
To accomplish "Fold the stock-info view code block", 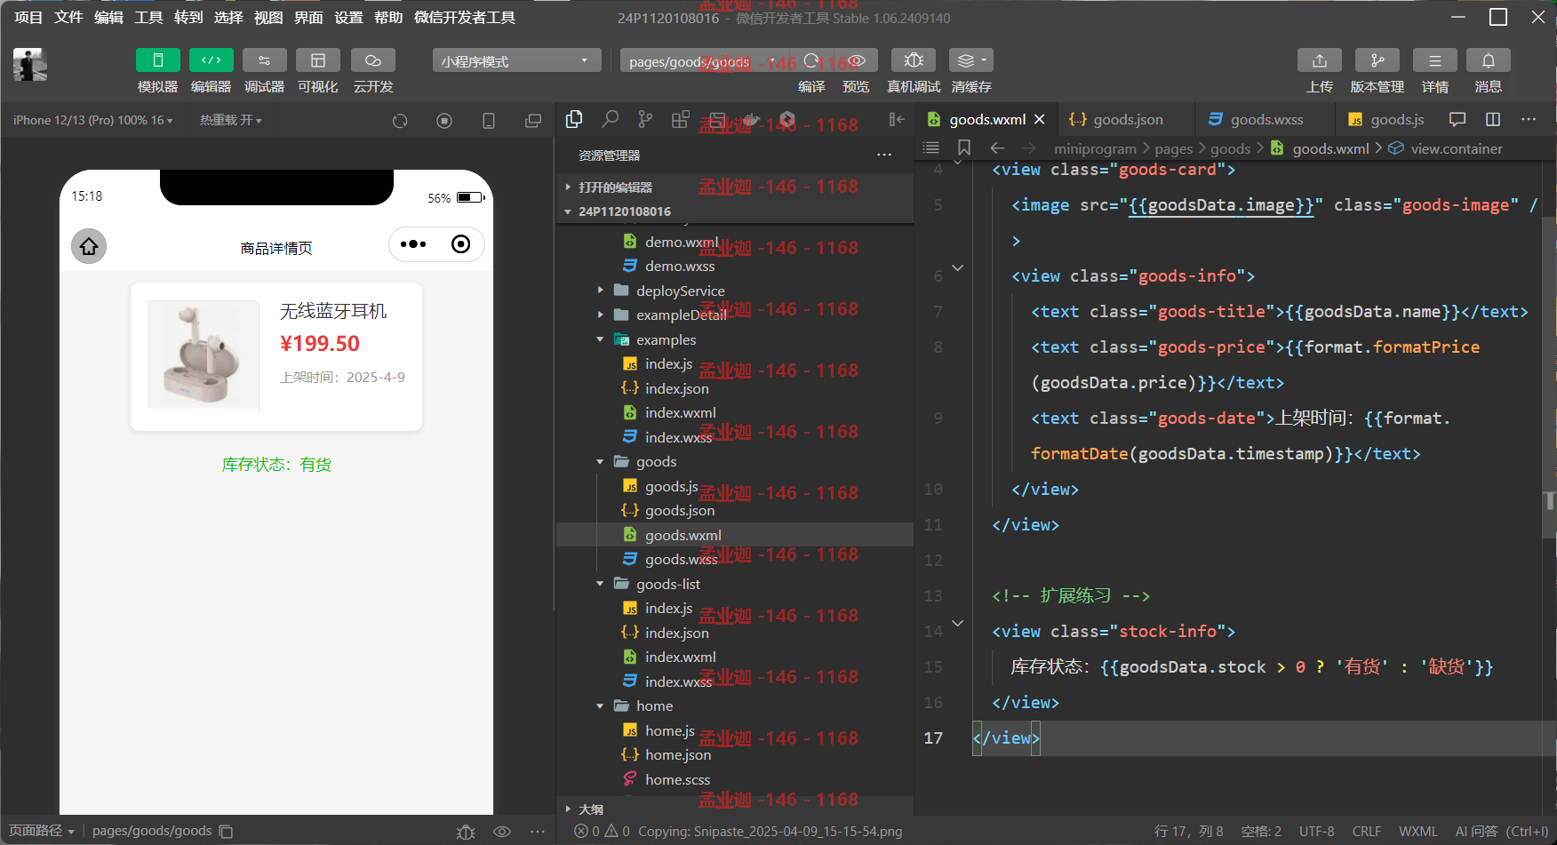I will [x=958, y=623].
